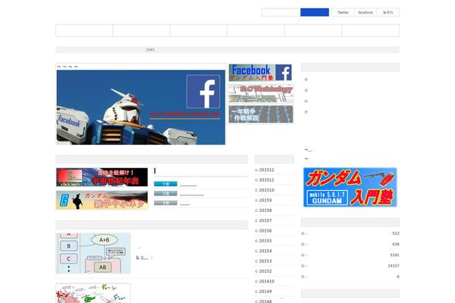This screenshot has width=455, height=303.
Task: Open the 宇宙世紀年表 red banner
Action: (102, 177)
